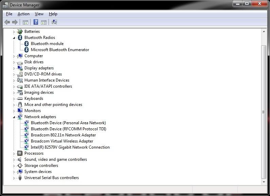This screenshot has width=270, height=196.
Task: Collapse the Network adapters node arrow
Action: tap(14, 117)
